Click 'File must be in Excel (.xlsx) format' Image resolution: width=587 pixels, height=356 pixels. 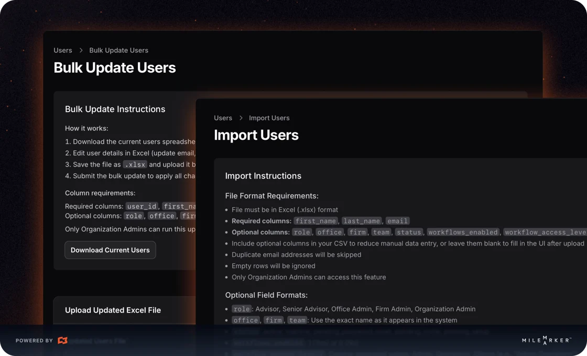click(285, 210)
